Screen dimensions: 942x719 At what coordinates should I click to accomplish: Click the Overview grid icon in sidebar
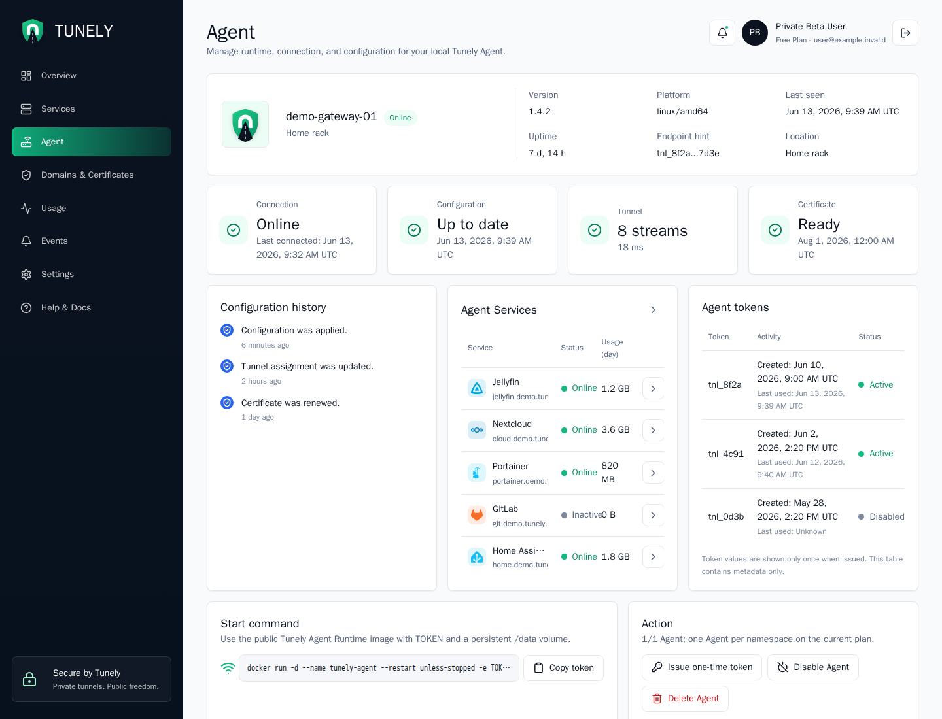[26, 76]
